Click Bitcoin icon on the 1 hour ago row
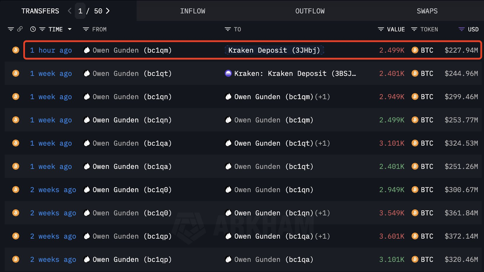Screen dimensions: 484x272 pos(16,50)
